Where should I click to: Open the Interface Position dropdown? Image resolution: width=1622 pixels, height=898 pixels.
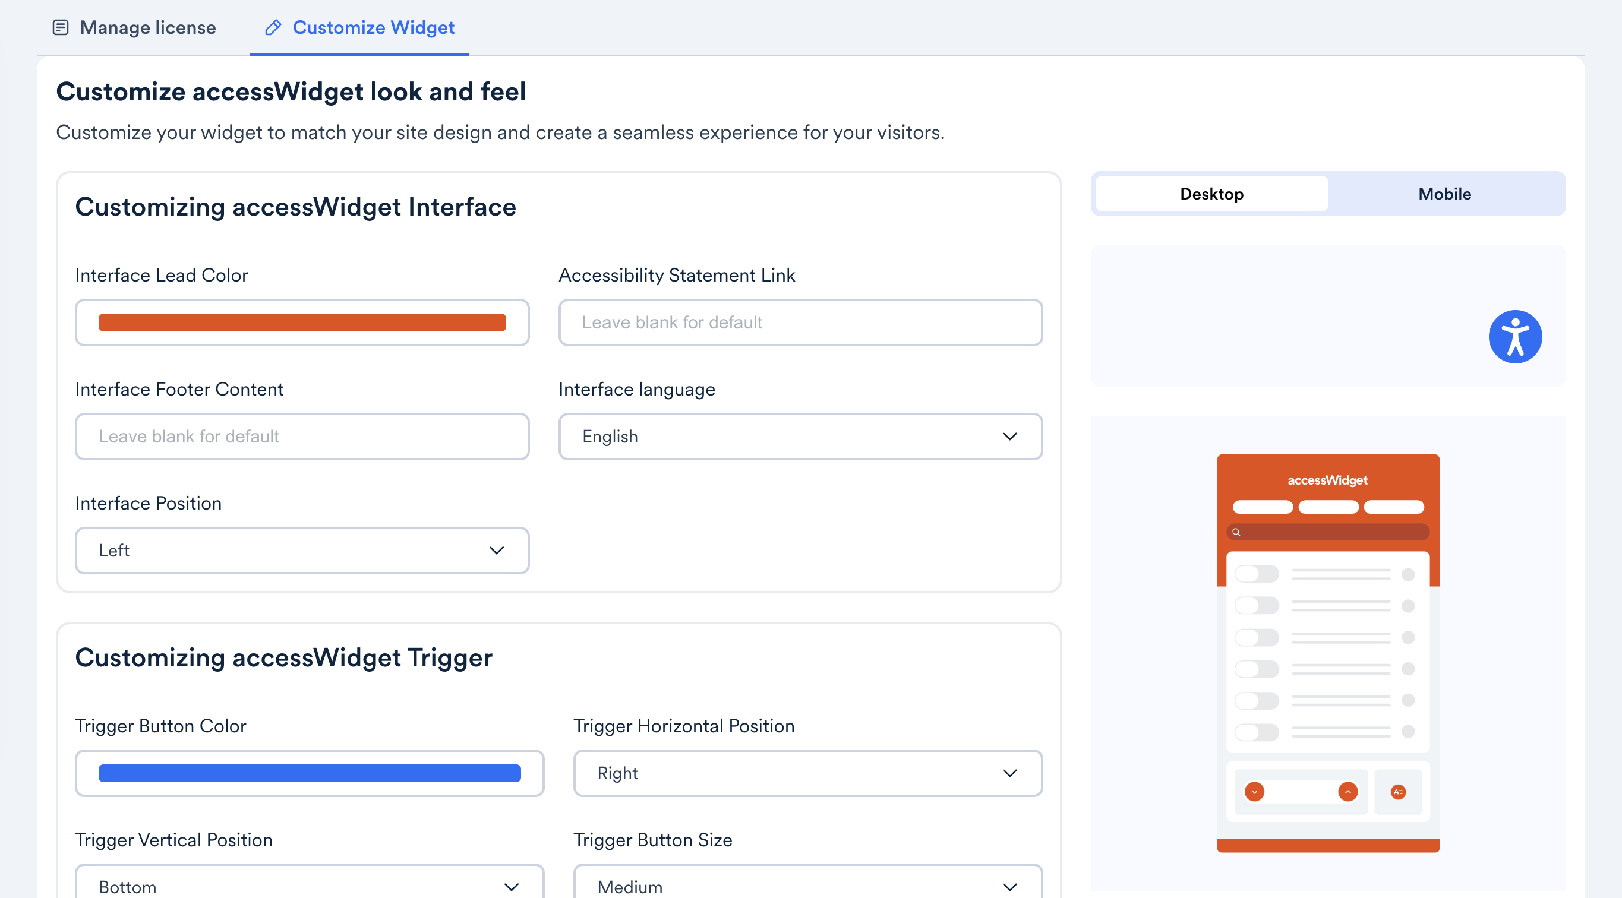tap(302, 550)
